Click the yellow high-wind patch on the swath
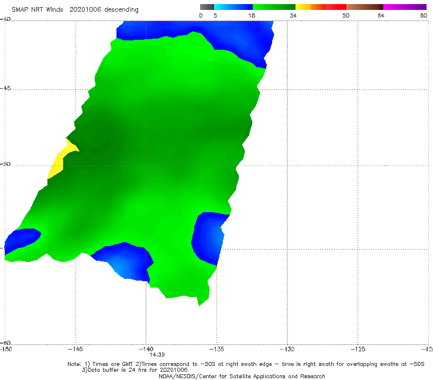This screenshot has height=380, width=433. 60,161
